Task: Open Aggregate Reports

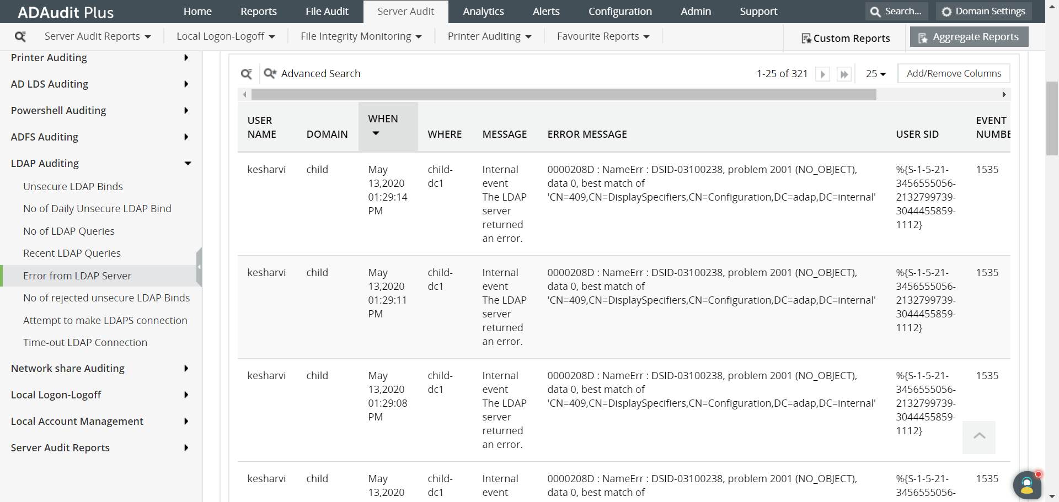Action: click(969, 37)
